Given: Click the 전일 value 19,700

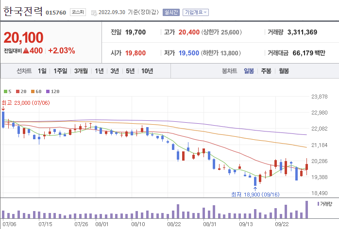Looking at the screenshot, I should (x=136, y=32).
